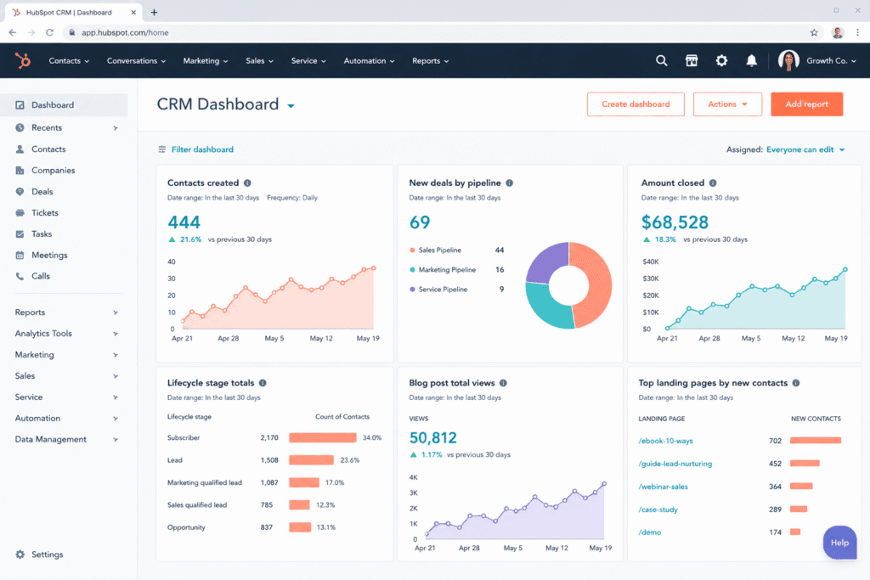Open the /webinar-sales landing page link
Image resolution: width=870 pixels, height=580 pixels.
pyautogui.click(x=663, y=487)
